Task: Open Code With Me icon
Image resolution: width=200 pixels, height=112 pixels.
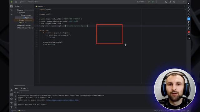Action: pos(166,2)
